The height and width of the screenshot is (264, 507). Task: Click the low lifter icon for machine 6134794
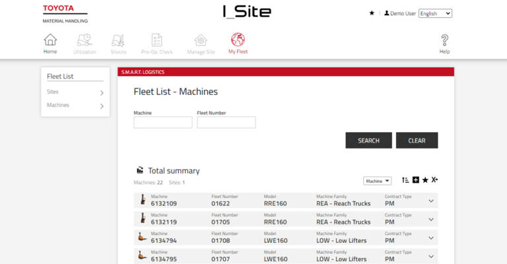142,237
